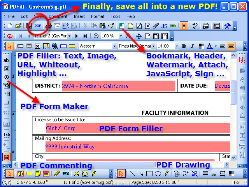
Task: Select the ellipse drawing tool
Action: (x=158, y=174)
